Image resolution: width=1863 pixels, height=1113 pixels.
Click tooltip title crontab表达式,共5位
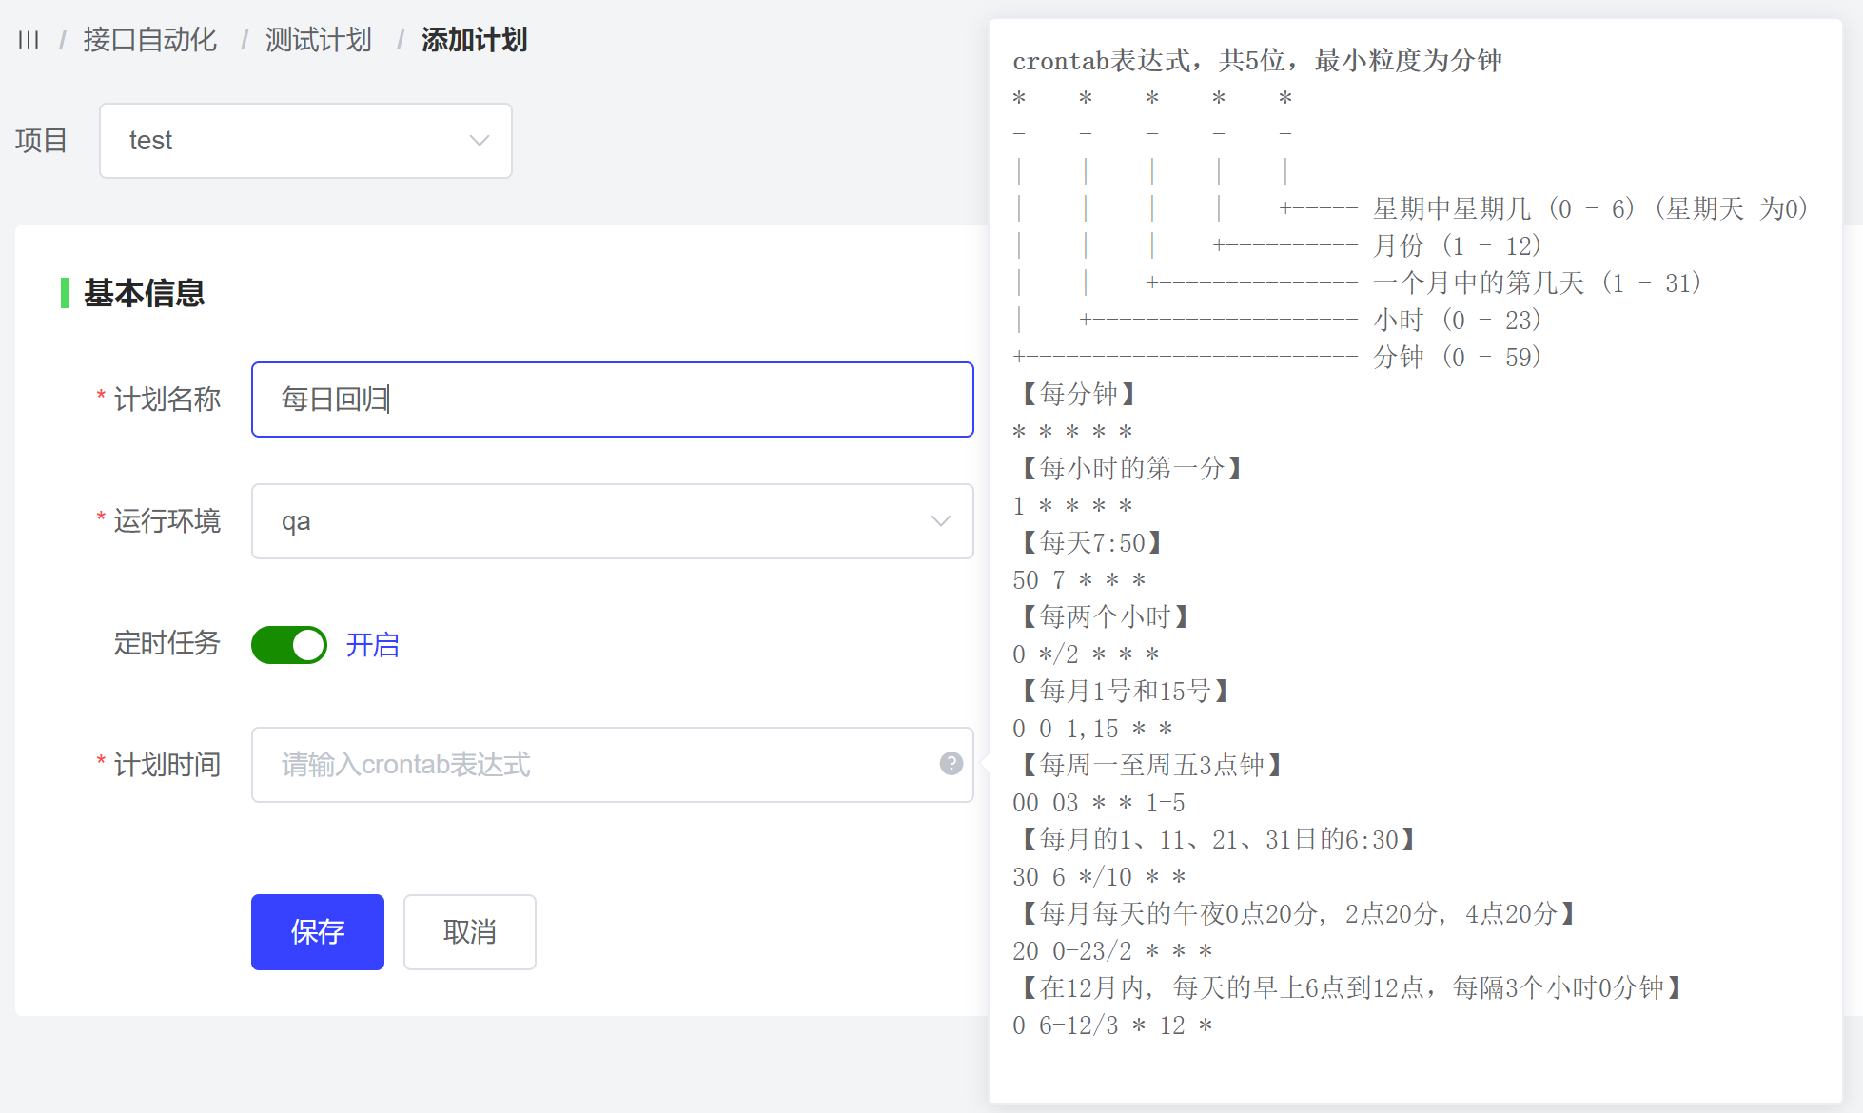(1257, 61)
